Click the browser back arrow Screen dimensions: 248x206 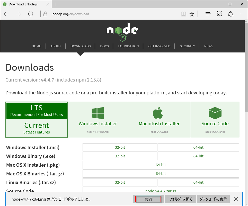point(6,14)
